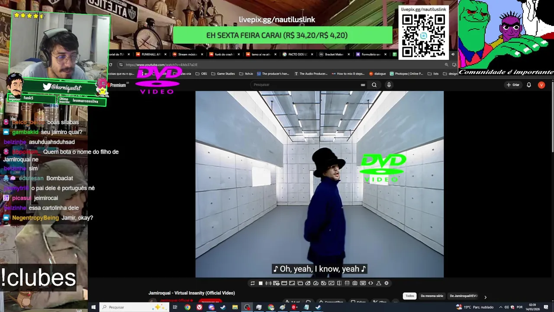
Task: Click the Criar create button
Action: (513, 85)
